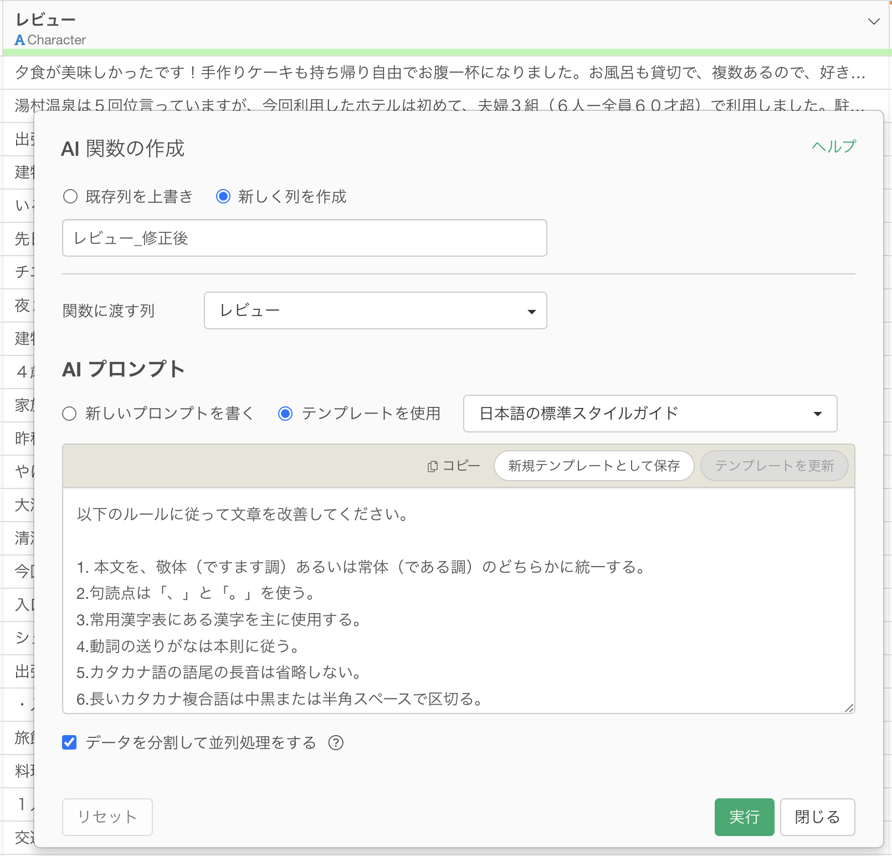Choose テンプレートを使用 radio button

[285, 414]
